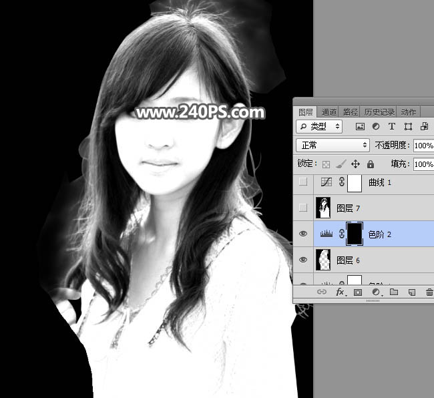Viewport: 434px width, 398px height.
Task: Switch to the 动作 tab
Action: point(409,112)
